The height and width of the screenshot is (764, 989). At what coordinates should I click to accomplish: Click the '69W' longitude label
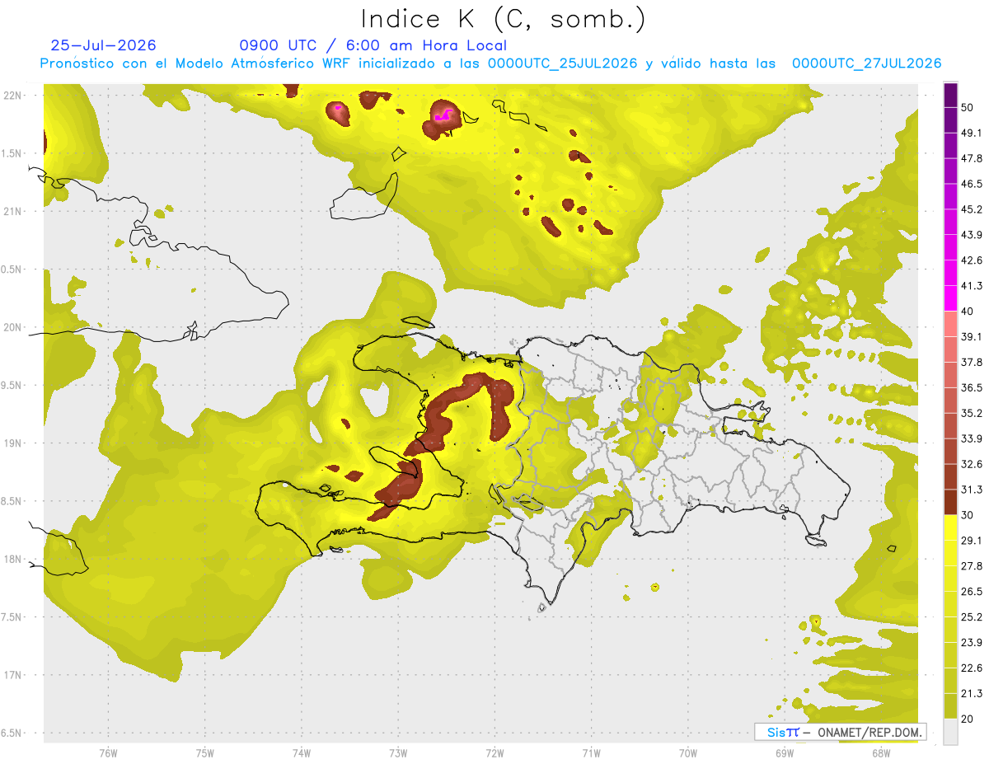click(x=784, y=752)
